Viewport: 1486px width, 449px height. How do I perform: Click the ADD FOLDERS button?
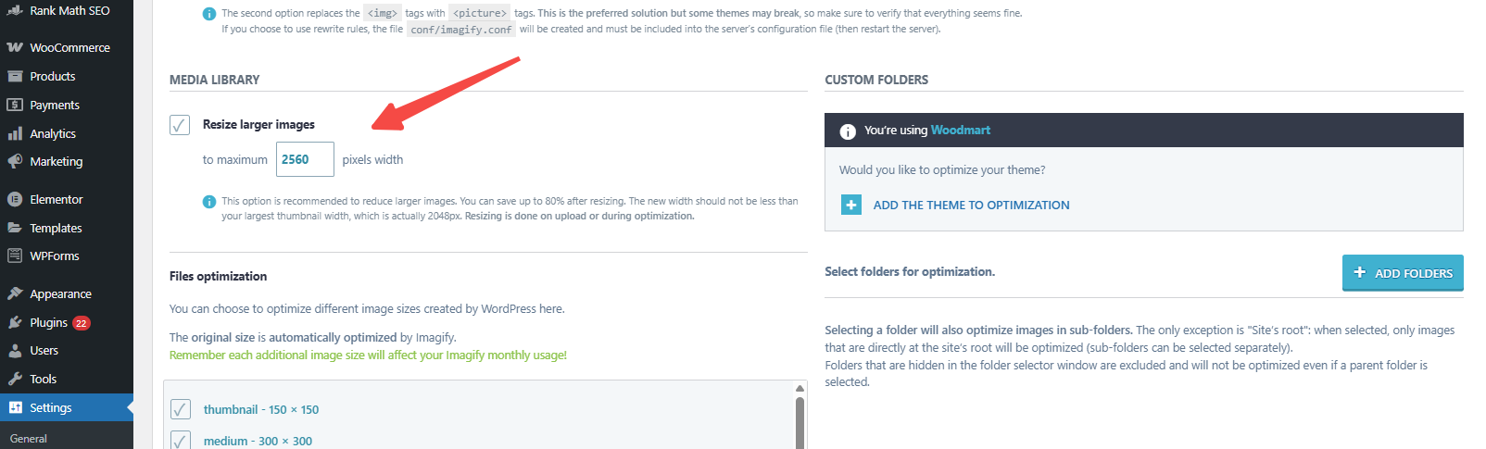1403,273
